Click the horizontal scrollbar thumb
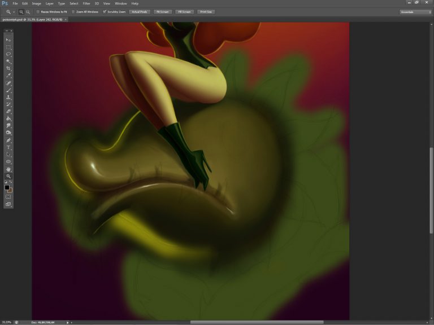 [257, 323]
